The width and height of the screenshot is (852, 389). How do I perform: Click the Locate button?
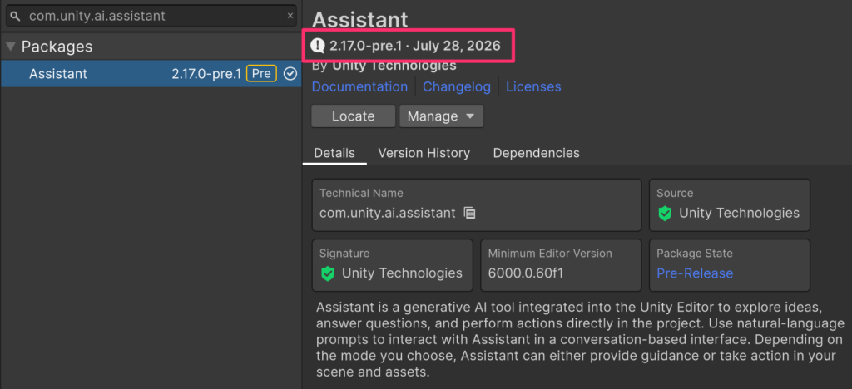[353, 116]
